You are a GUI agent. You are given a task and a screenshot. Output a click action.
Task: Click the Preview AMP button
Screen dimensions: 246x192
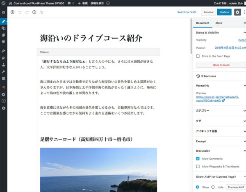(x=236, y=187)
